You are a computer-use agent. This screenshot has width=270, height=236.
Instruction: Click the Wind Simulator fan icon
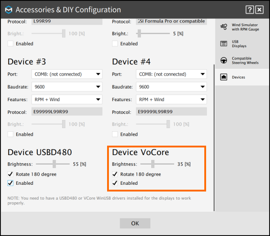pos(224,27)
